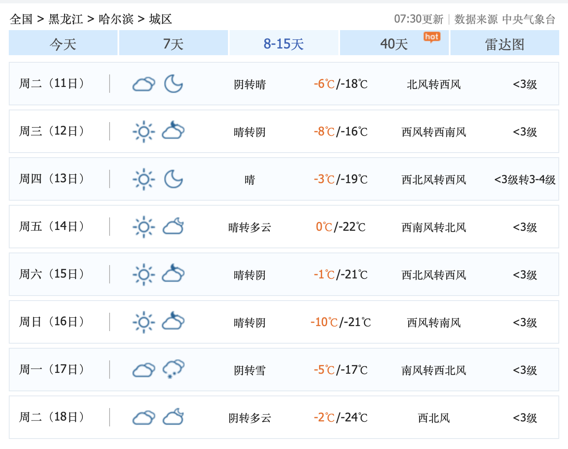Click the cloudy-night icon for 周日 (16日)
568x449 pixels.
[x=173, y=322]
